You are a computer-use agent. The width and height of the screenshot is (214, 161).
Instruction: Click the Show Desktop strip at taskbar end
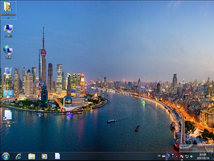(212, 156)
